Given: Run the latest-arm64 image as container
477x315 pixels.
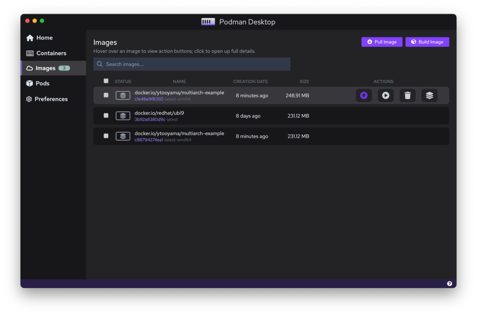Looking at the screenshot, I should [x=386, y=95].
